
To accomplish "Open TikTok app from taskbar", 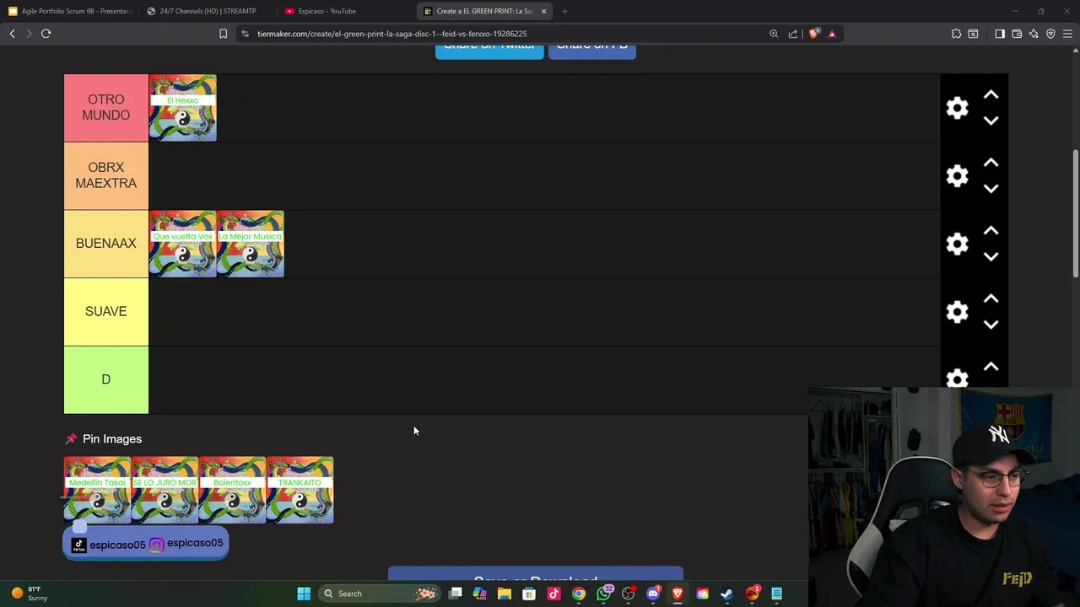I will click(x=553, y=594).
